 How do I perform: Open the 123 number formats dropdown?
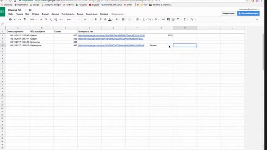pos(60,20)
